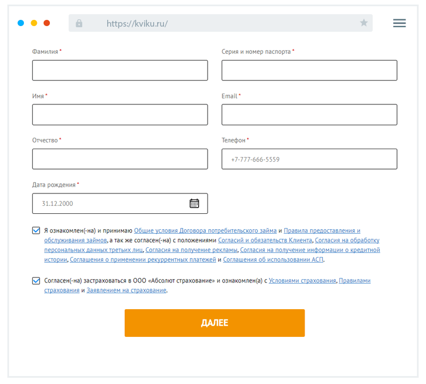426x384 pixels.
Task: Open the Условиями страхования link
Action: click(x=302, y=281)
